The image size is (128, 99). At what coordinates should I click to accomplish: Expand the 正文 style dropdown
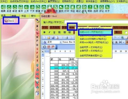coord(61,42)
